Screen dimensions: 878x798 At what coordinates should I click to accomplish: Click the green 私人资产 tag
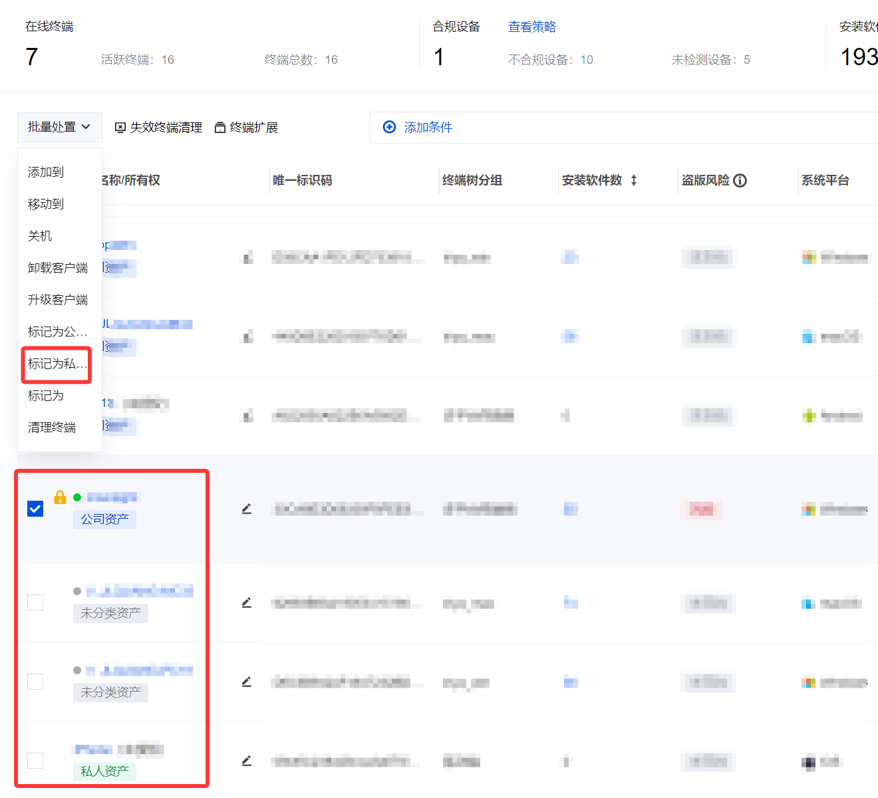point(104,771)
